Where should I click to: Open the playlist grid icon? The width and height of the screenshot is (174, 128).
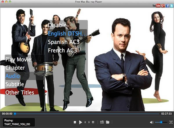click(93, 122)
